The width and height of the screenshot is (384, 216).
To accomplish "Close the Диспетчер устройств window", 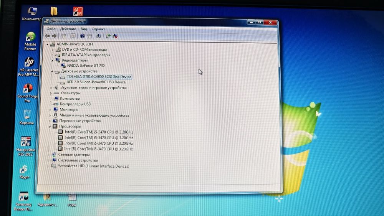I will (x=270, y=23).
